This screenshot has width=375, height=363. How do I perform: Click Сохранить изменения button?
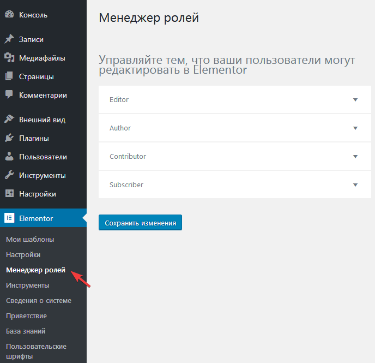coord(141,223)
